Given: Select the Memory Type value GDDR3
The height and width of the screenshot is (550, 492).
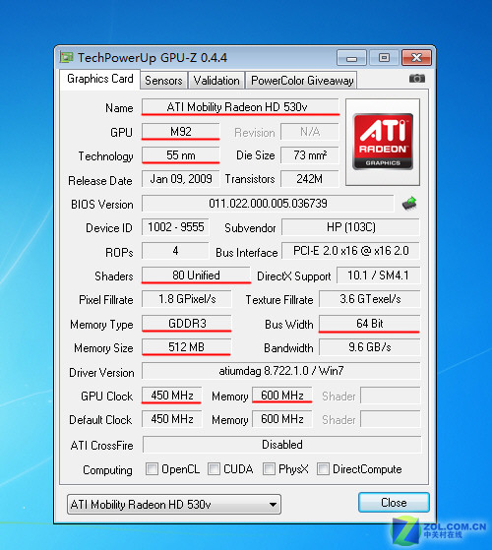Looking at the screenshot, I should (x=187, y=323).
